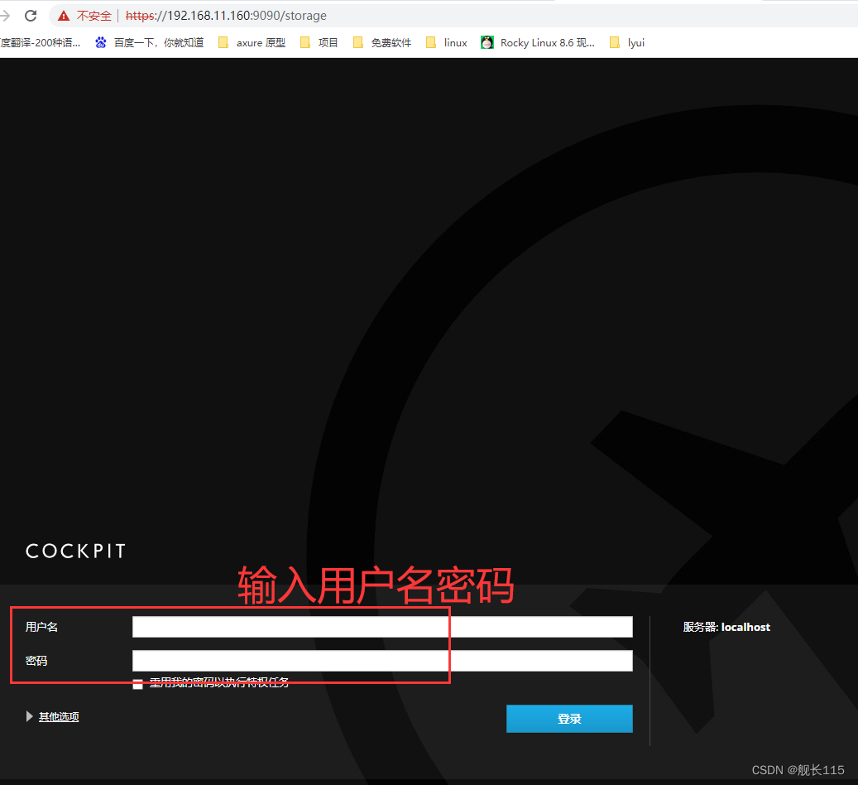Click the 登录 login button
The image size is (858, 785).
[x=569, y=719]
